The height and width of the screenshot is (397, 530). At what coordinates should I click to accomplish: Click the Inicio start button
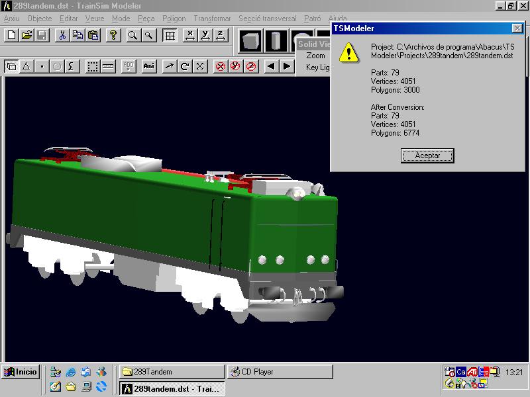21,372
